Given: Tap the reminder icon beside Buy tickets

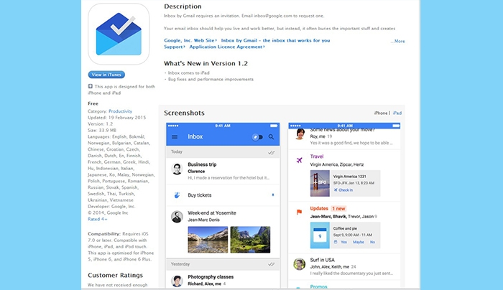Looking at the screenshot, I should [x=177, y=195].
